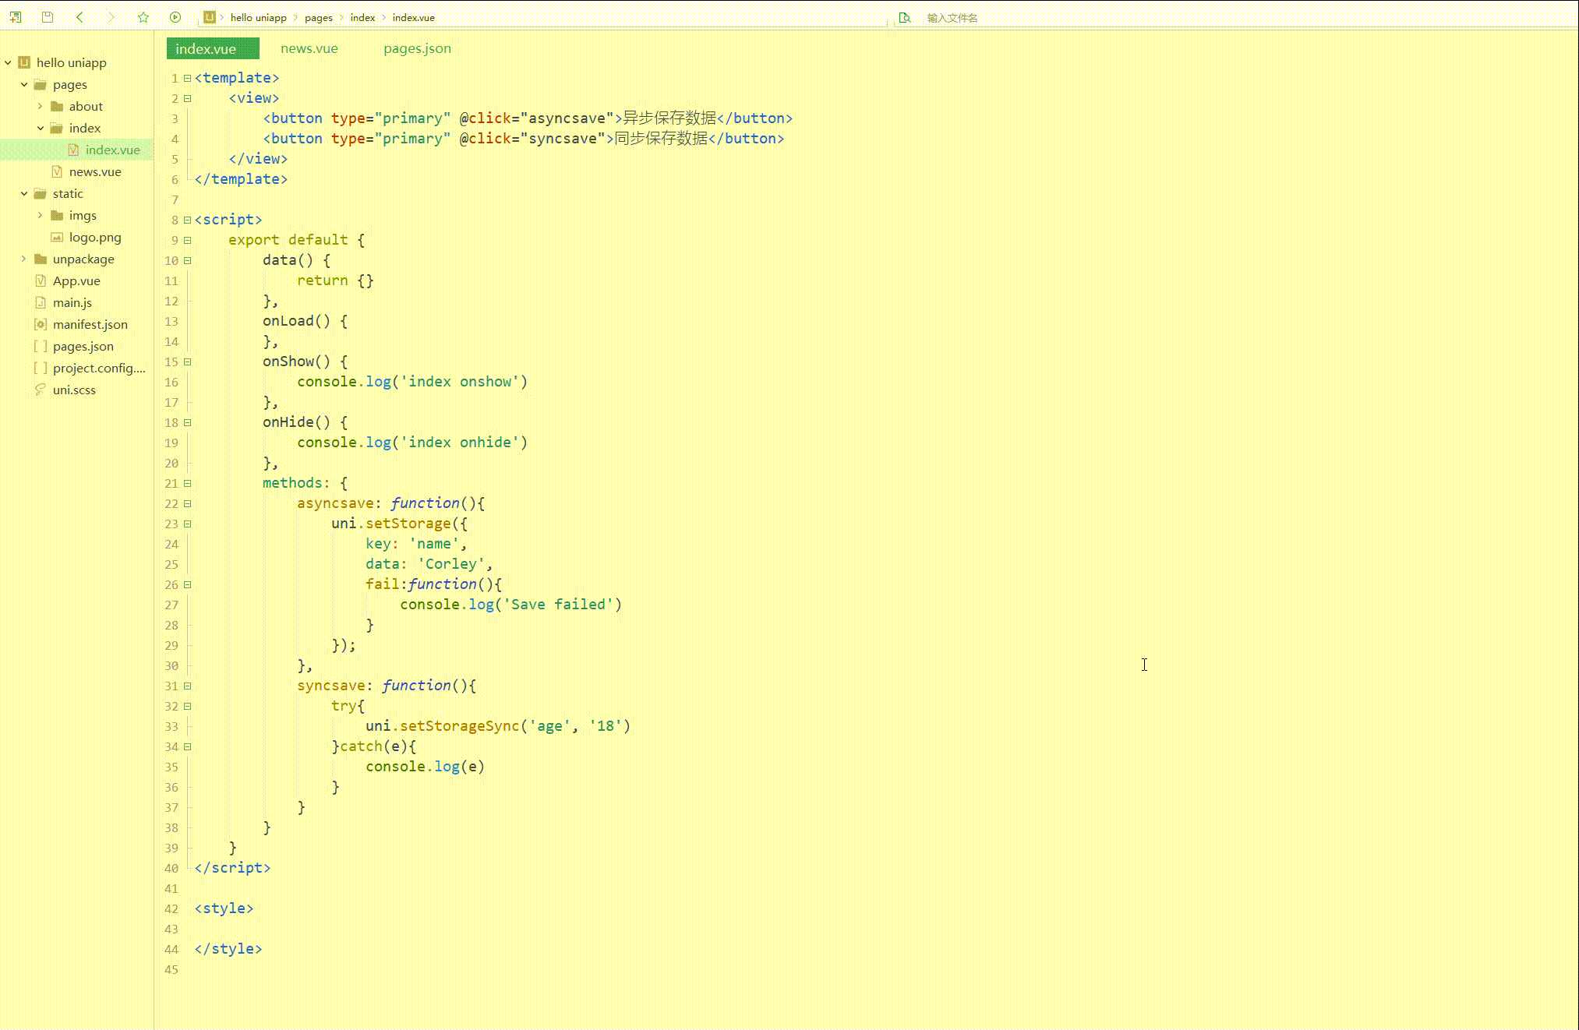Image resolution: width=1579 pixels, height=1030 pixels.
Task: Click the project icon in the breadcrumb
Action: click(x=210, y=17)
